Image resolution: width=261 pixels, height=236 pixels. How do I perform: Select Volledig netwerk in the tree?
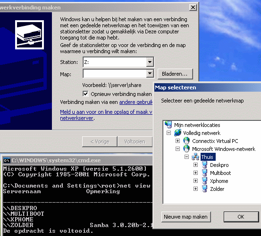point(202,133)
